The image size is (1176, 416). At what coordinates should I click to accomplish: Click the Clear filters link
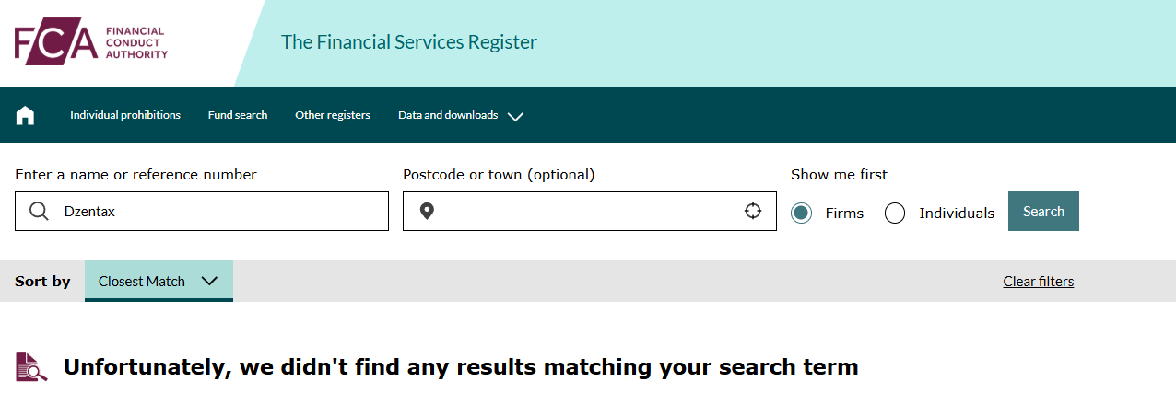pyautogui.click(x=1039, y=282)
